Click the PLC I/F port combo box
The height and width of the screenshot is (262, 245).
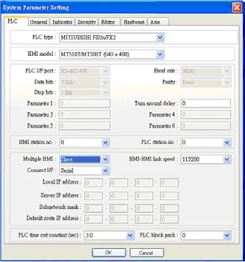(84, 71)
